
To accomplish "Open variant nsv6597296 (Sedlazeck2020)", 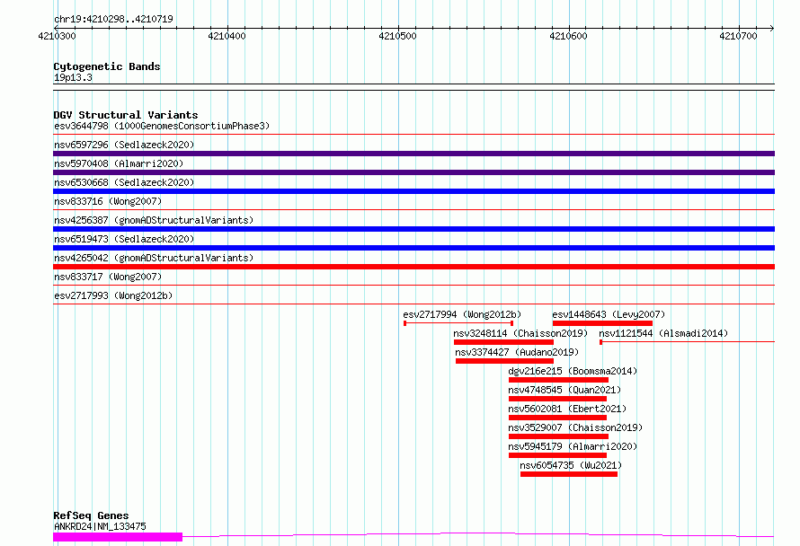I will tap(124, 145).
